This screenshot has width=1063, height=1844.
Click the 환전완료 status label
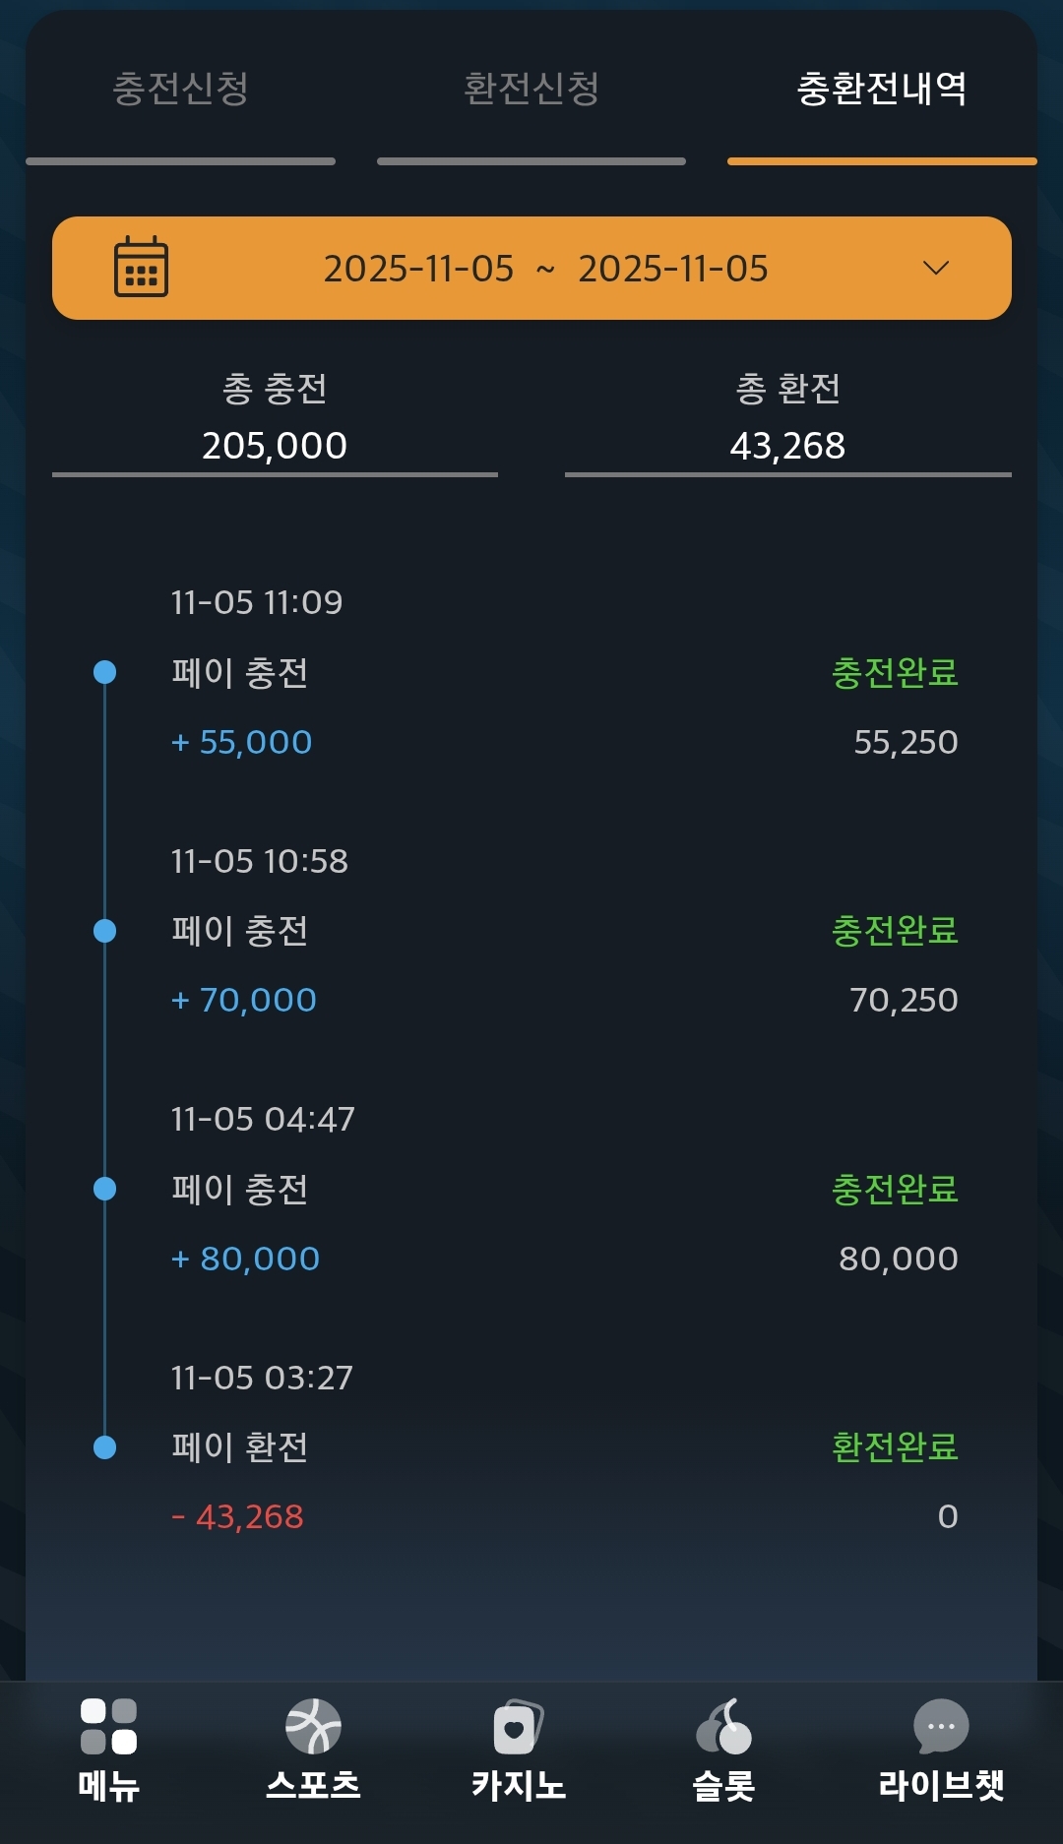coord(895,1447)
